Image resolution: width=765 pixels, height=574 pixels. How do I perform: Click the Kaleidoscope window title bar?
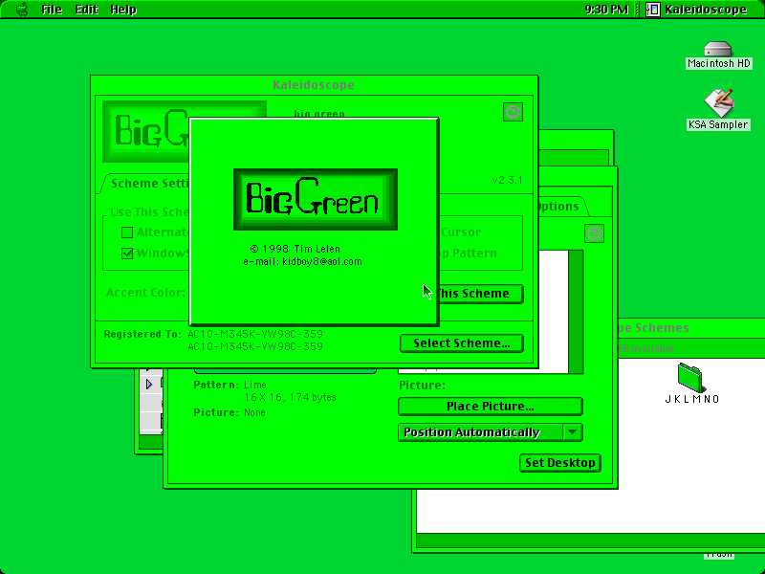click(x=315, y=85)
